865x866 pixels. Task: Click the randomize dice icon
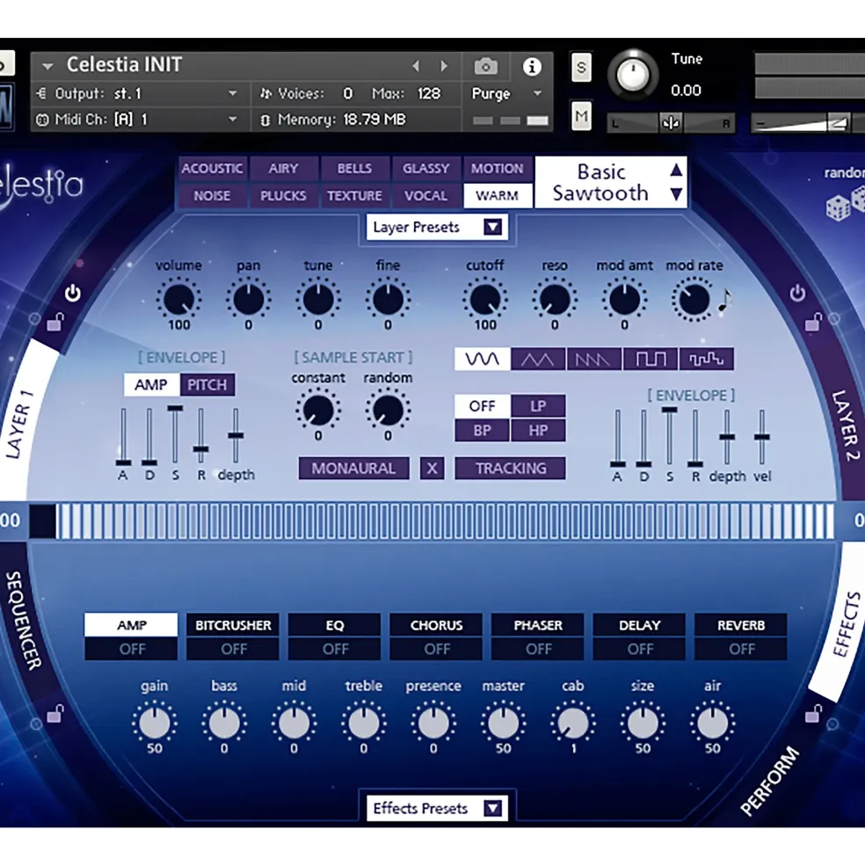[845, 205]
